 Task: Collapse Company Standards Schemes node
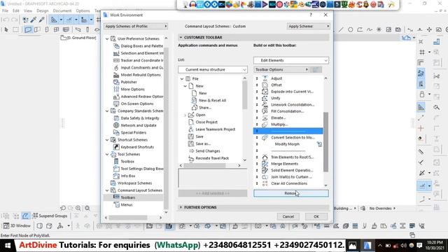pyautogui.click(x=107, y=111)
